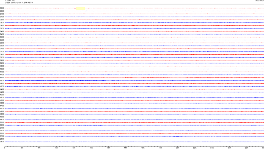Click the '16:00' time row label
The height and width of the screenshot is (149, 264).
[2, 100]
